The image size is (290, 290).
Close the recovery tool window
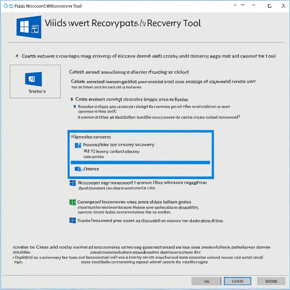coord(283,6)
